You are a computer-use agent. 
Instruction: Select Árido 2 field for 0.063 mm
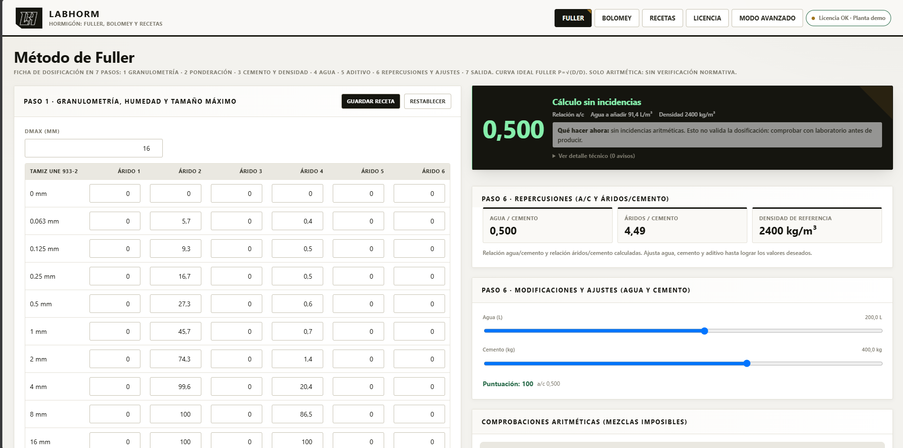click(176, 221)
